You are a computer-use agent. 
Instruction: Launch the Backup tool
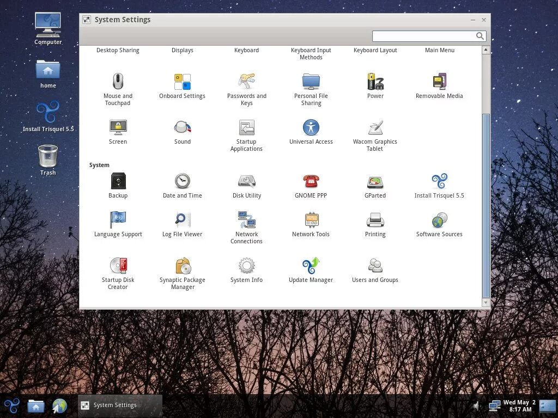coord(118,186)
